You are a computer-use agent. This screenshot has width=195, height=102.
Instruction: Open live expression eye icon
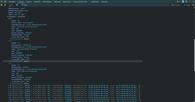coord(17,5)
